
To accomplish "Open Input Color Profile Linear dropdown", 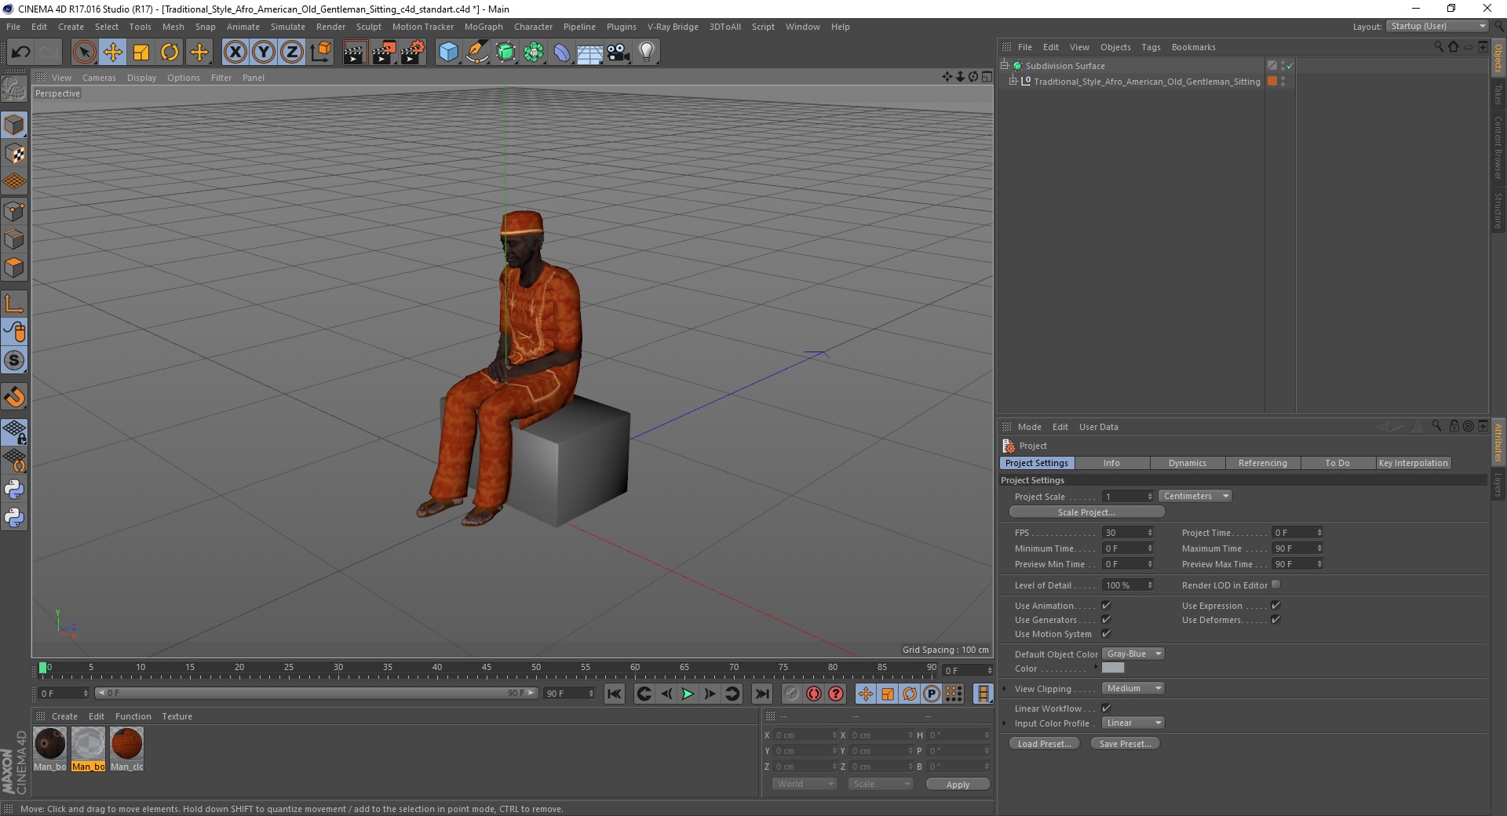I will coord(1133,723).
